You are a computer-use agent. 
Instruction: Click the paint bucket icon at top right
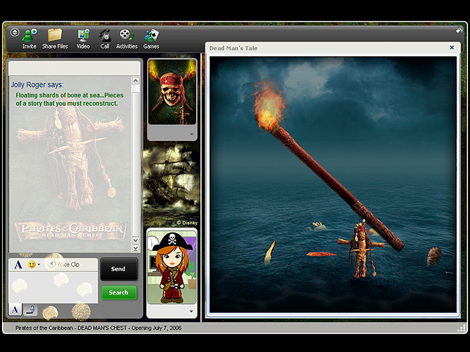[459, 30]
